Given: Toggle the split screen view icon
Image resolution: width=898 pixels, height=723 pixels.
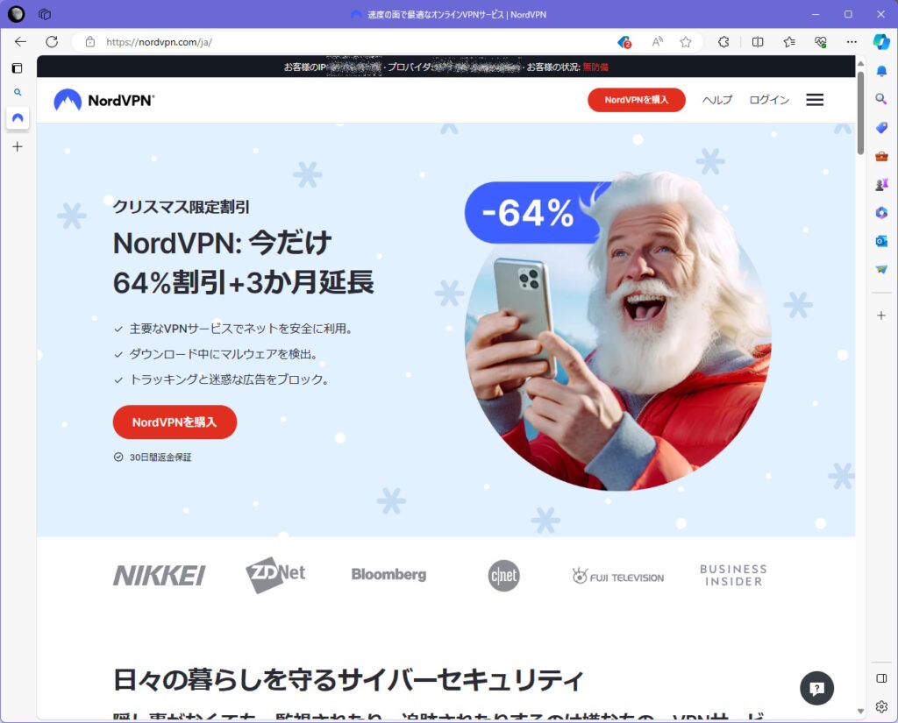Looking at the screenshot, I should click(x=758, y=42).
